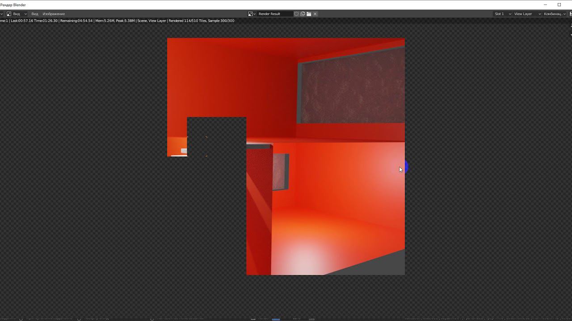Open the Комбинац... render pass dropdown

(555, 14)
